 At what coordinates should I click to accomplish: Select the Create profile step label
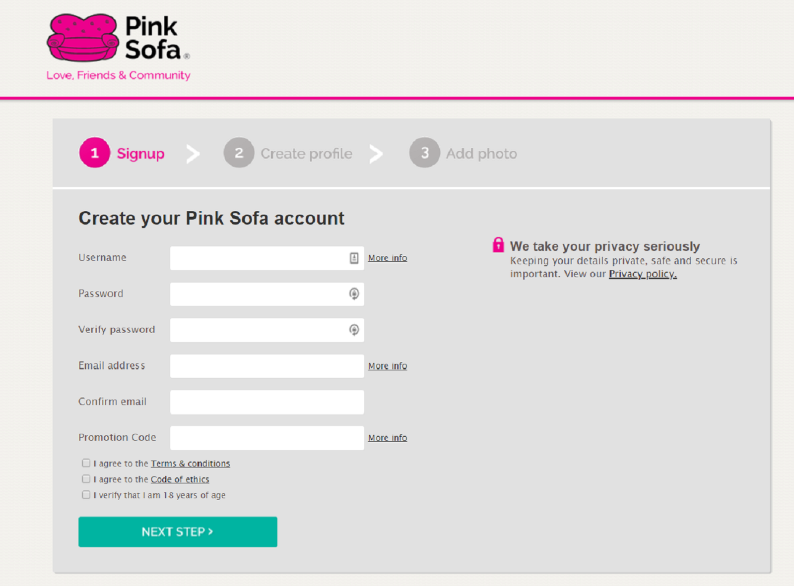pyautogui.click(x=306, y=154)
